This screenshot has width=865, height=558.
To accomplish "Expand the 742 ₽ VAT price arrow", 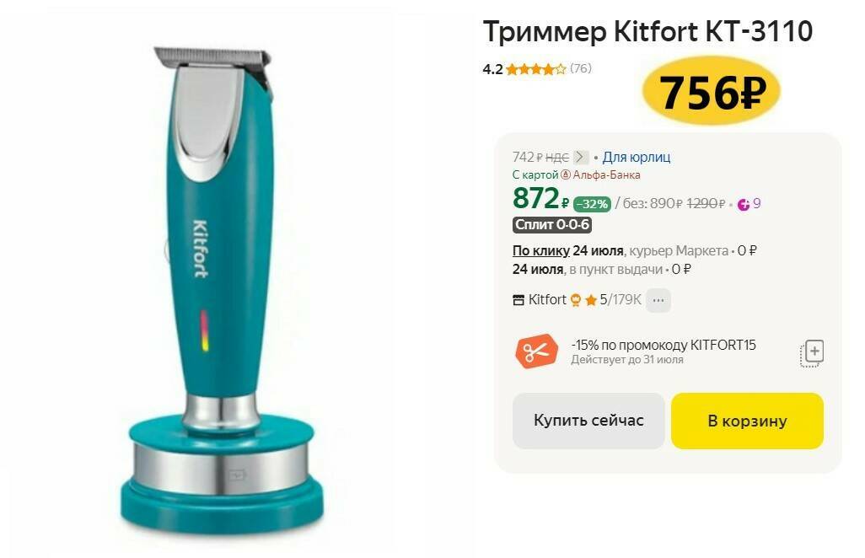I will click(x=580, y=158).
